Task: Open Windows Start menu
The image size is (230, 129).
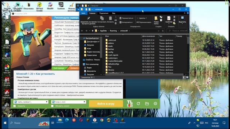Action: click(x=5, y=123)
